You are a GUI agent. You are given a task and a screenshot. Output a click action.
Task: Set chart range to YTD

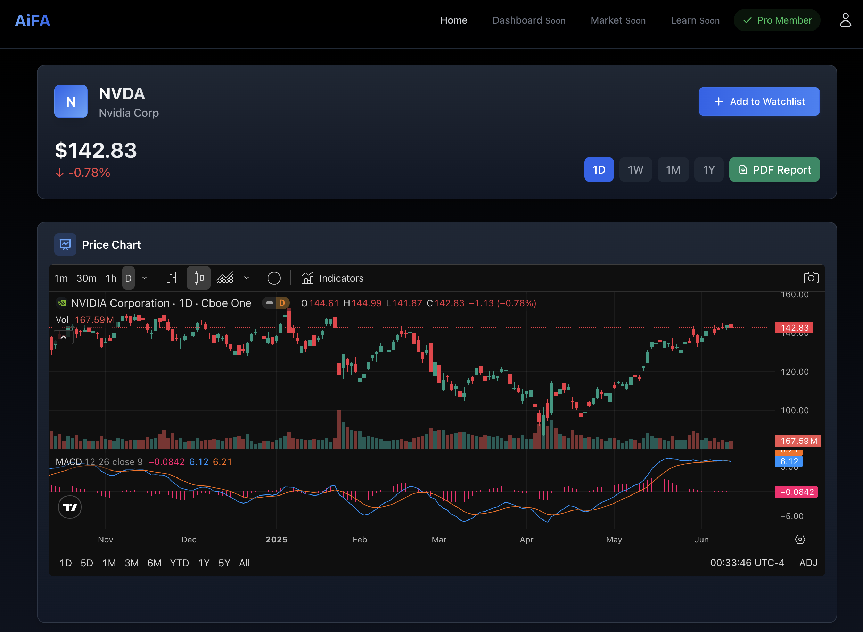pyautogui.click(x=180, y=563)
